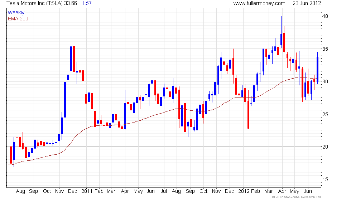351x200 pixels.
Task: Click the 'Tesla Motors Inc (TSLA)' chart title
Action: [x=34, y=3]
